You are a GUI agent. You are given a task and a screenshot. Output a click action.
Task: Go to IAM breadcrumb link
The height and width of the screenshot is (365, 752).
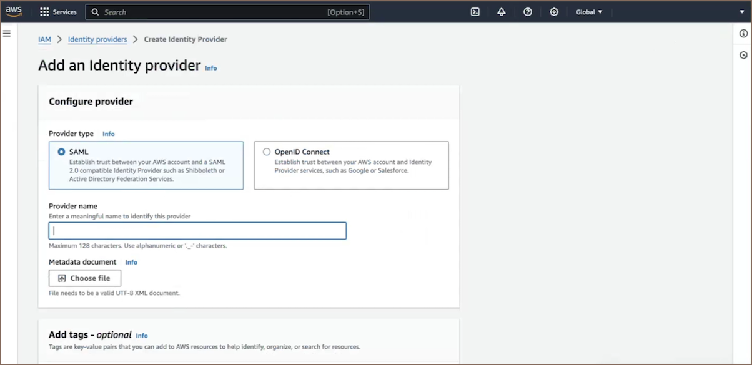[x=44, y=39]
